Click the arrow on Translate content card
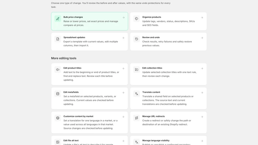The height and width of the screenshot is (145, 258). coord(202,93)
